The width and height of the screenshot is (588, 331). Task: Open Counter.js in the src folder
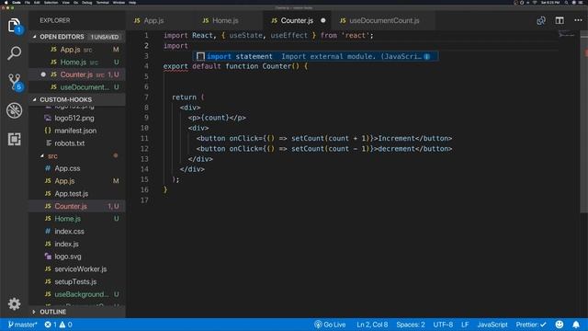tap(77, 206)
